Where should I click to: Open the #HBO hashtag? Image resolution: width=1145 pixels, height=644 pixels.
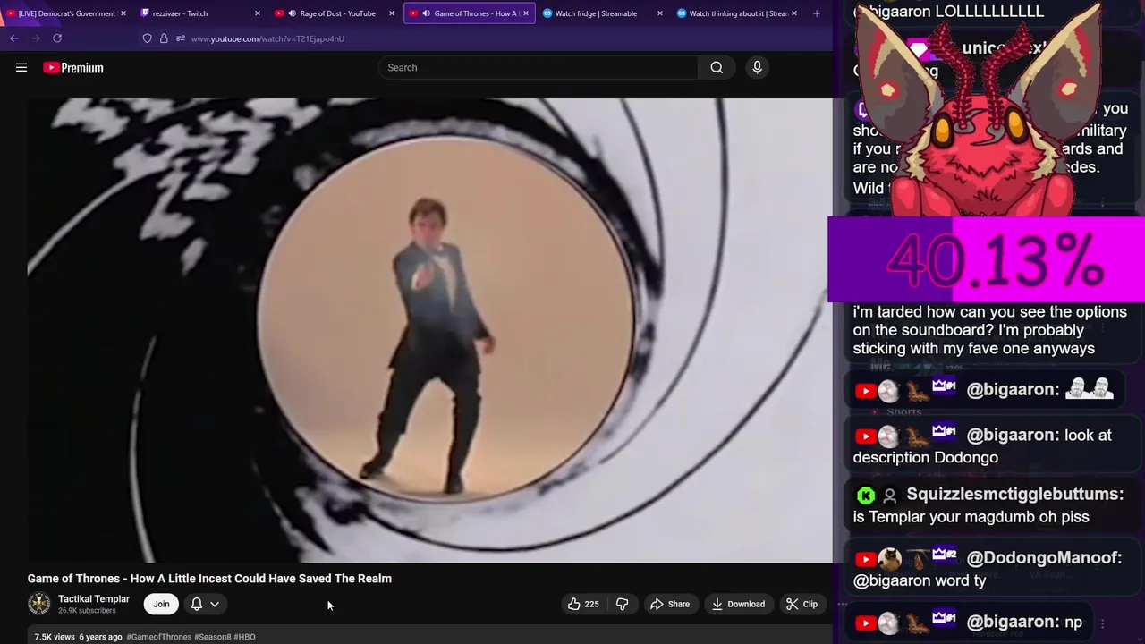pos(245,637)
